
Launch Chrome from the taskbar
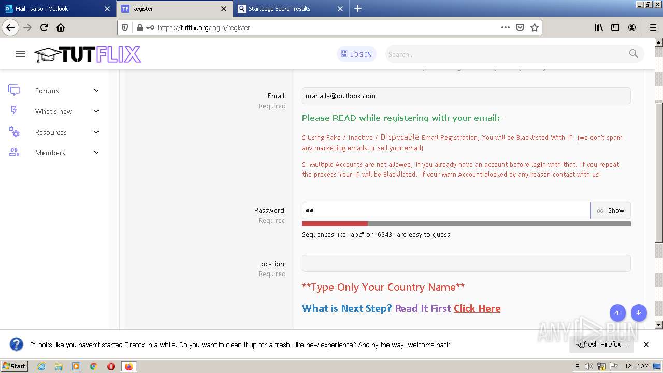point(94,366)
